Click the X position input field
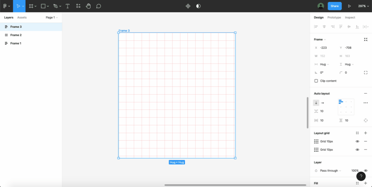This screenshot has height=187, width=372. coord(327,48)
